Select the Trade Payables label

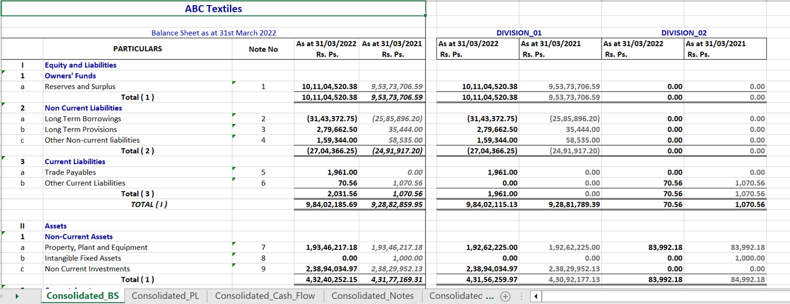[x=70, y=173]
